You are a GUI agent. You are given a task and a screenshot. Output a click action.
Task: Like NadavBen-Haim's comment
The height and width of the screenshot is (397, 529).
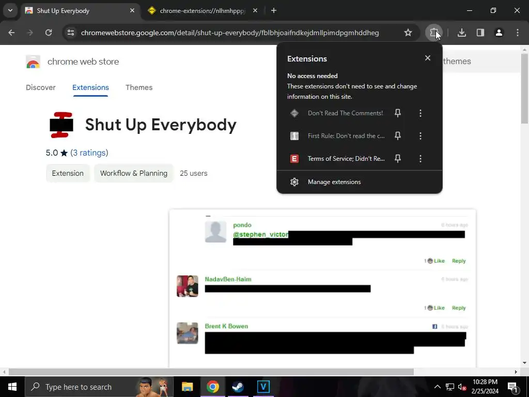point(439,308)
